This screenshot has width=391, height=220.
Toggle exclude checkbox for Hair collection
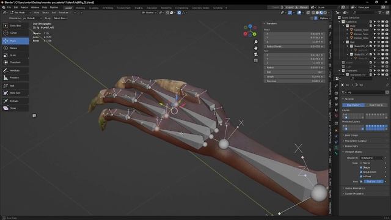pos(371,42)
